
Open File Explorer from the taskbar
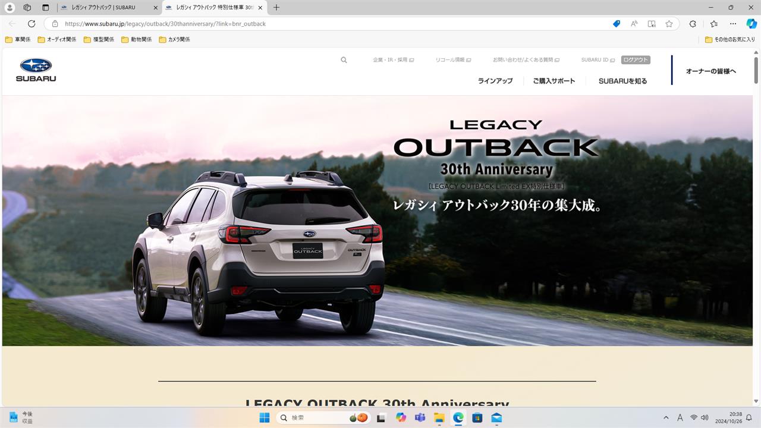coord(439,418)
